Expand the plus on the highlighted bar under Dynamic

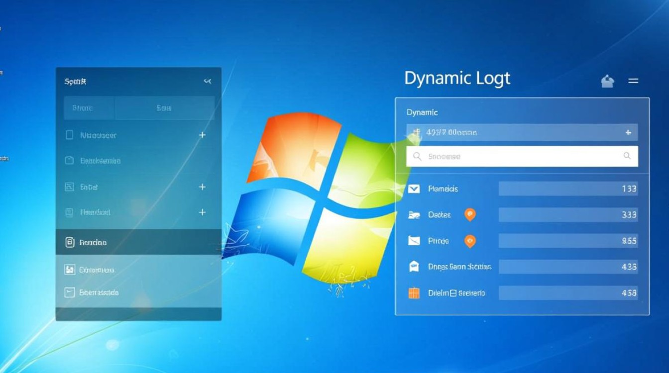(628, 133)
